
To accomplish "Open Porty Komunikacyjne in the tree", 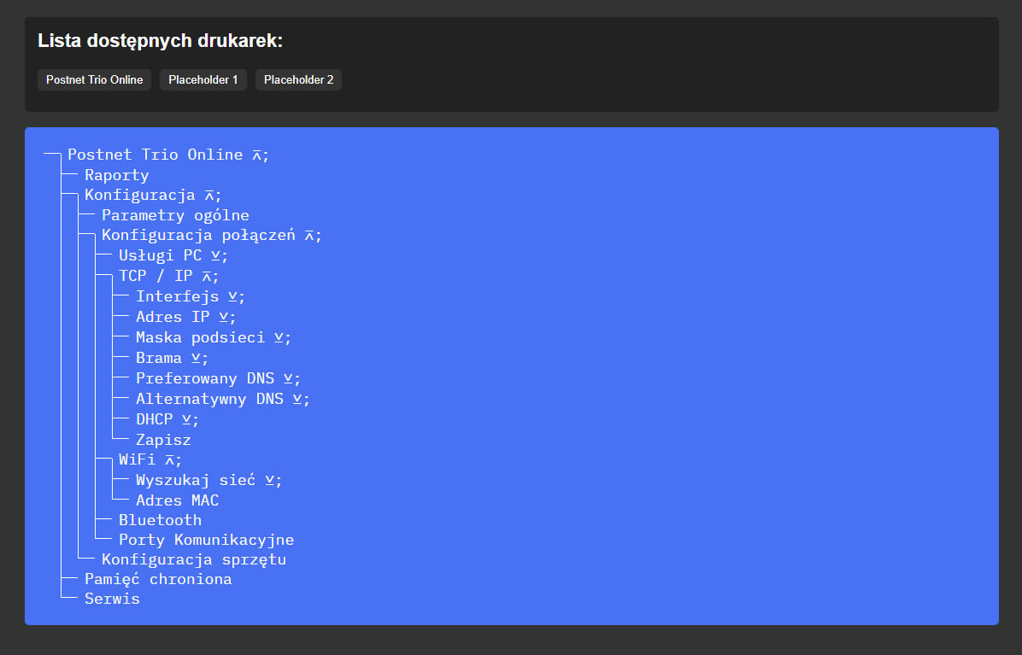I will tap(206, 540).
